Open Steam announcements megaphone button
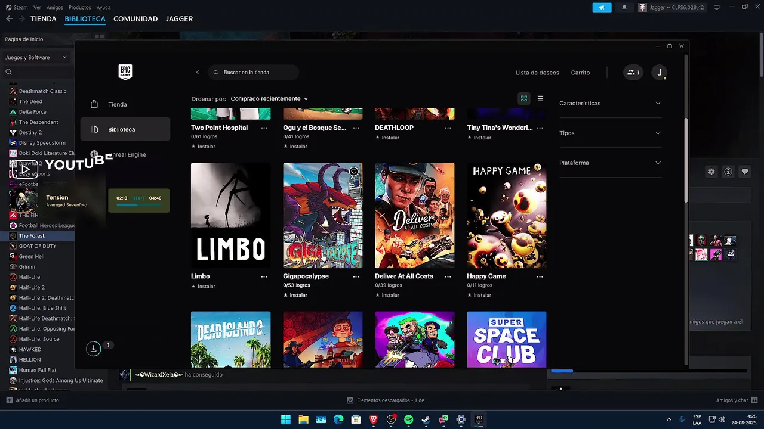 point(602,7)
